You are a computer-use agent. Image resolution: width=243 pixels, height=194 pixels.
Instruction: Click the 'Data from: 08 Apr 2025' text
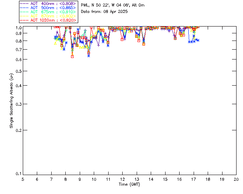point(104,12)
